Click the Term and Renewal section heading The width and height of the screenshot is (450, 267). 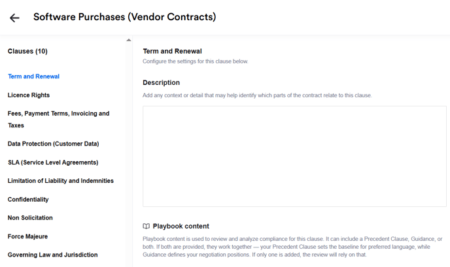(172, 51)
